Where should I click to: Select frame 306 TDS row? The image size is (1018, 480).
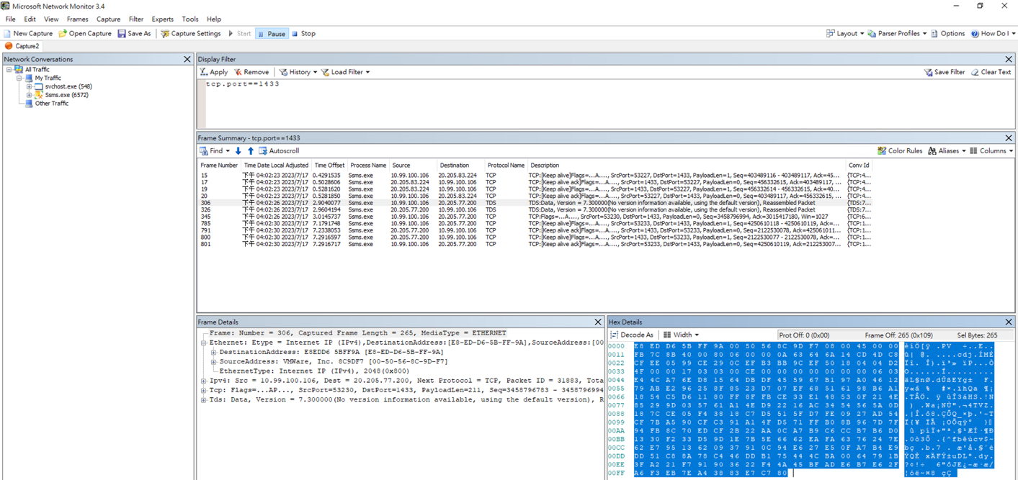(x=535, y=203)
